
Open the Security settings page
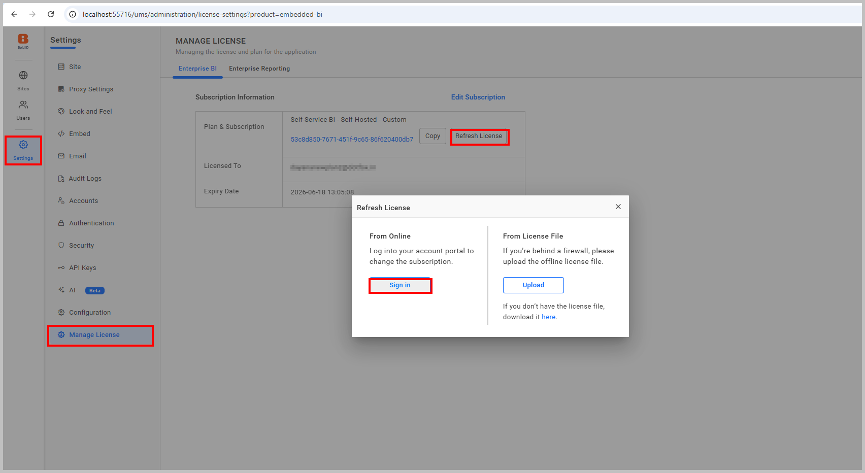[81, 245]
